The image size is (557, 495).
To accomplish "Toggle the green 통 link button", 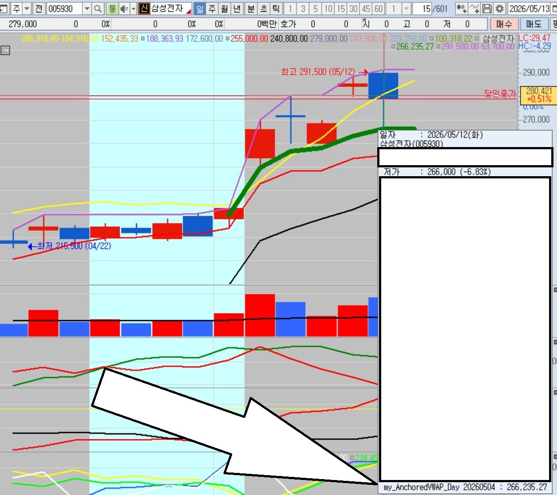I will [112, 8].
